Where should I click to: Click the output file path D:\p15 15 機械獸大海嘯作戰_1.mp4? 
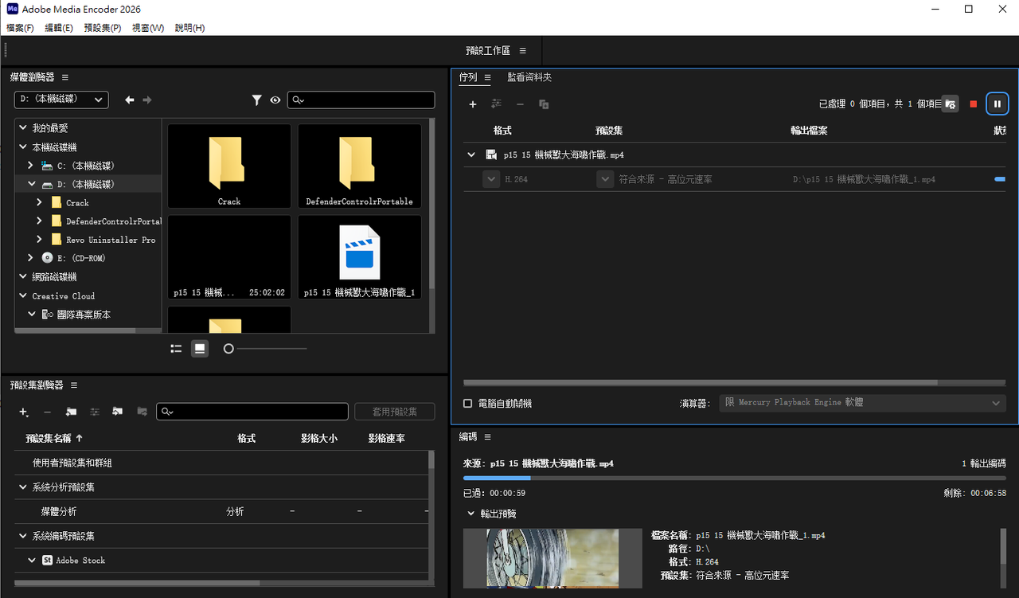[865, 180]
